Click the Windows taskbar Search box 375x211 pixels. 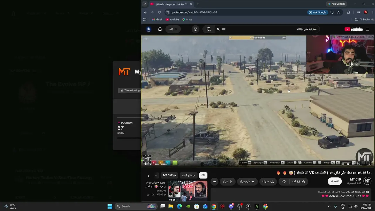(x=136, y=206)
